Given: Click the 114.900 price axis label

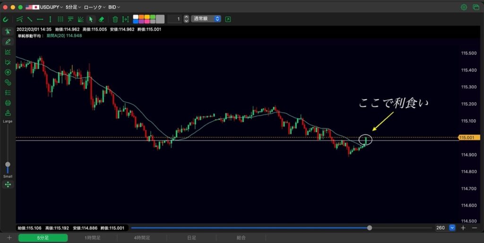Looking at the screenshot, I should [x=468, y=155].
